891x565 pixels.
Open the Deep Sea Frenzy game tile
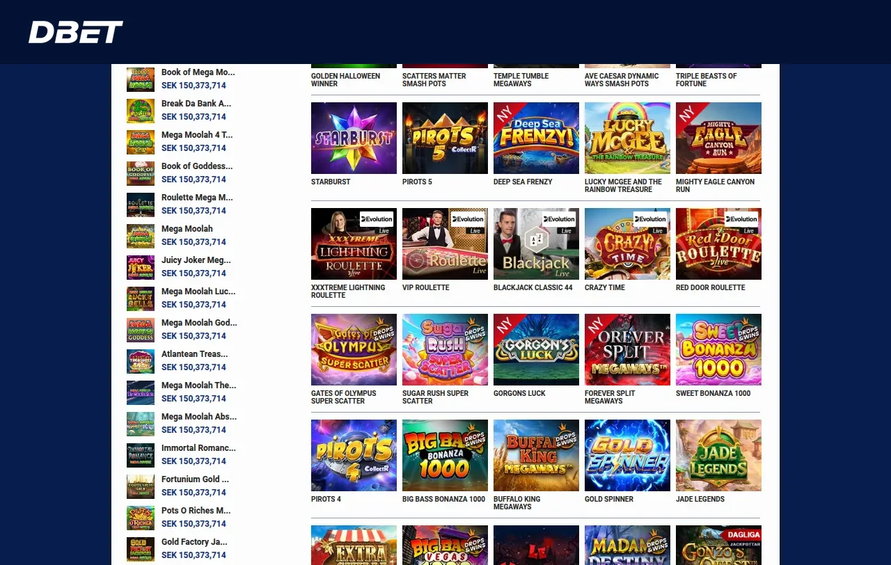coord(536,138)
